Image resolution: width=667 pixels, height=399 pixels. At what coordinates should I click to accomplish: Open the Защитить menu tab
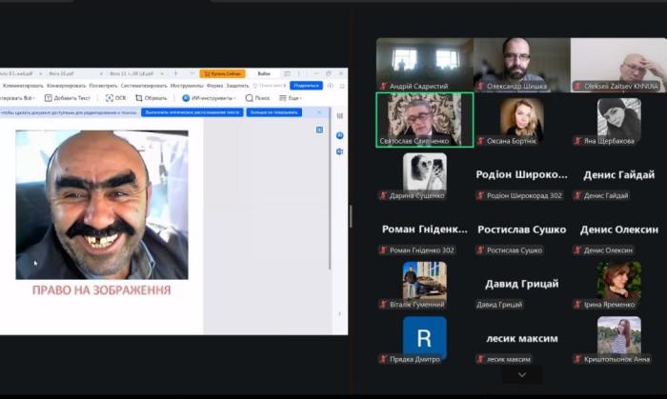point(237,86)
